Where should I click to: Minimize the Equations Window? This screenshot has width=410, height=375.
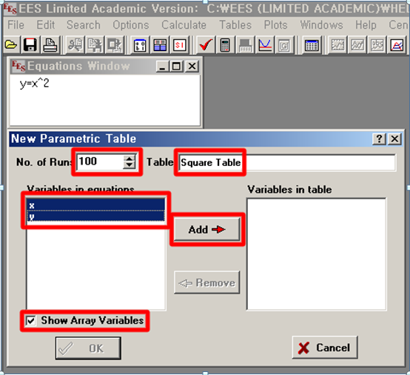click(x=163, y=67)
